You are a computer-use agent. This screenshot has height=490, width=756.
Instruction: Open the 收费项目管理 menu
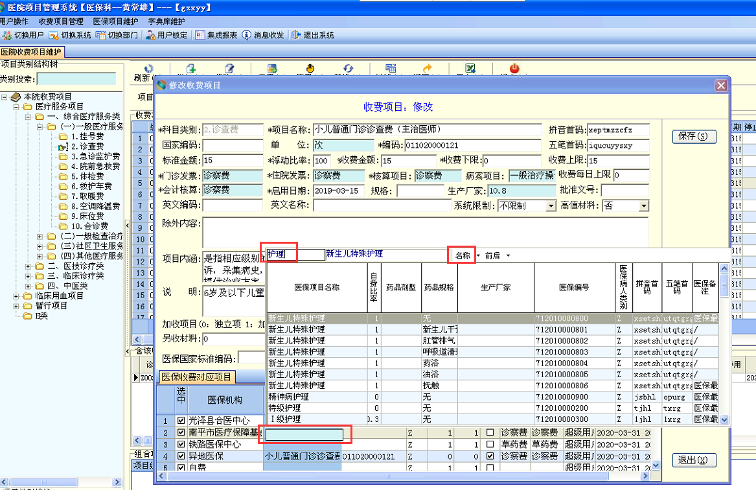pos(61,21)
